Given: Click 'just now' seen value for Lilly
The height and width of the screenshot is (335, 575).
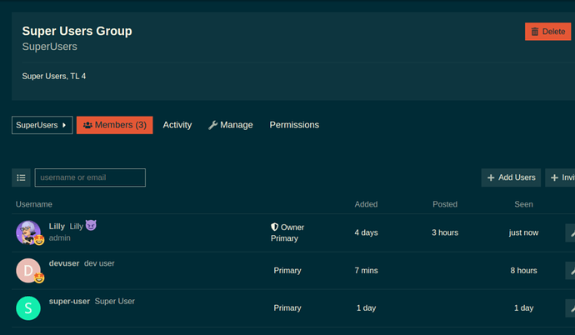Looking at the screenshot, I should pyautogui.click(x=523, y=232).
